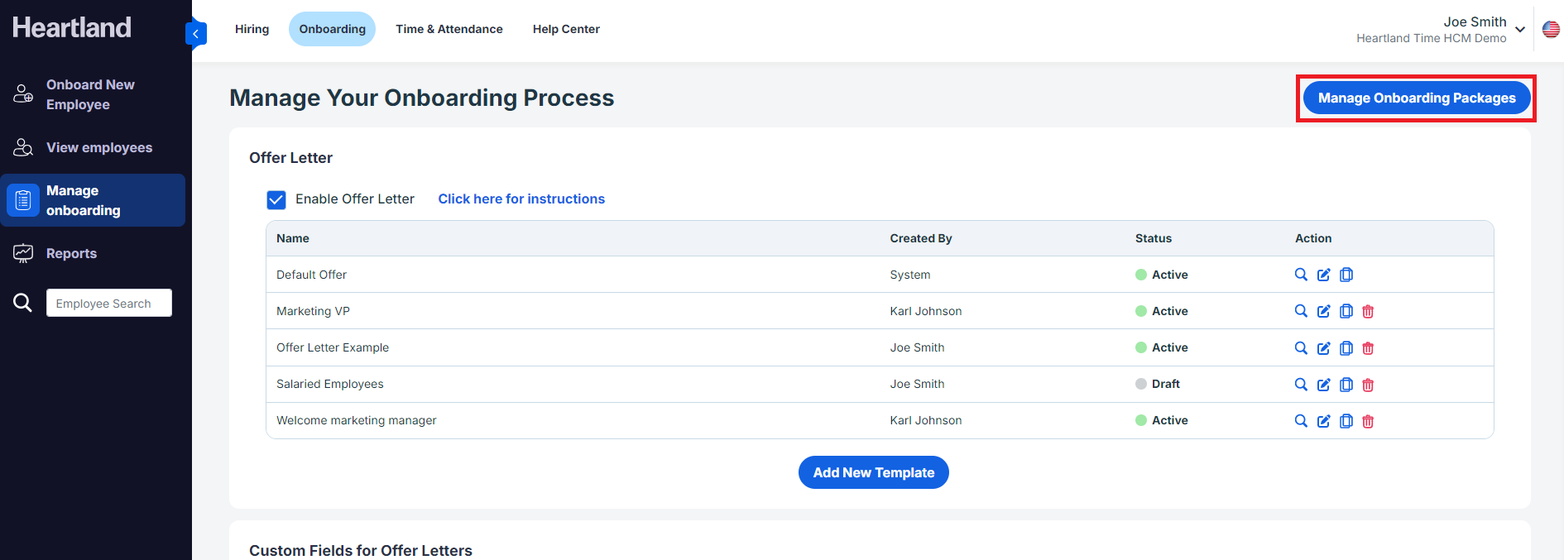Switch to the Hiring tab

(252, 29)
